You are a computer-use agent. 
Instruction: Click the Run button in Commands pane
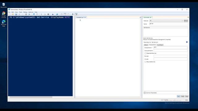pyautogui.click(x=179, y=97)
